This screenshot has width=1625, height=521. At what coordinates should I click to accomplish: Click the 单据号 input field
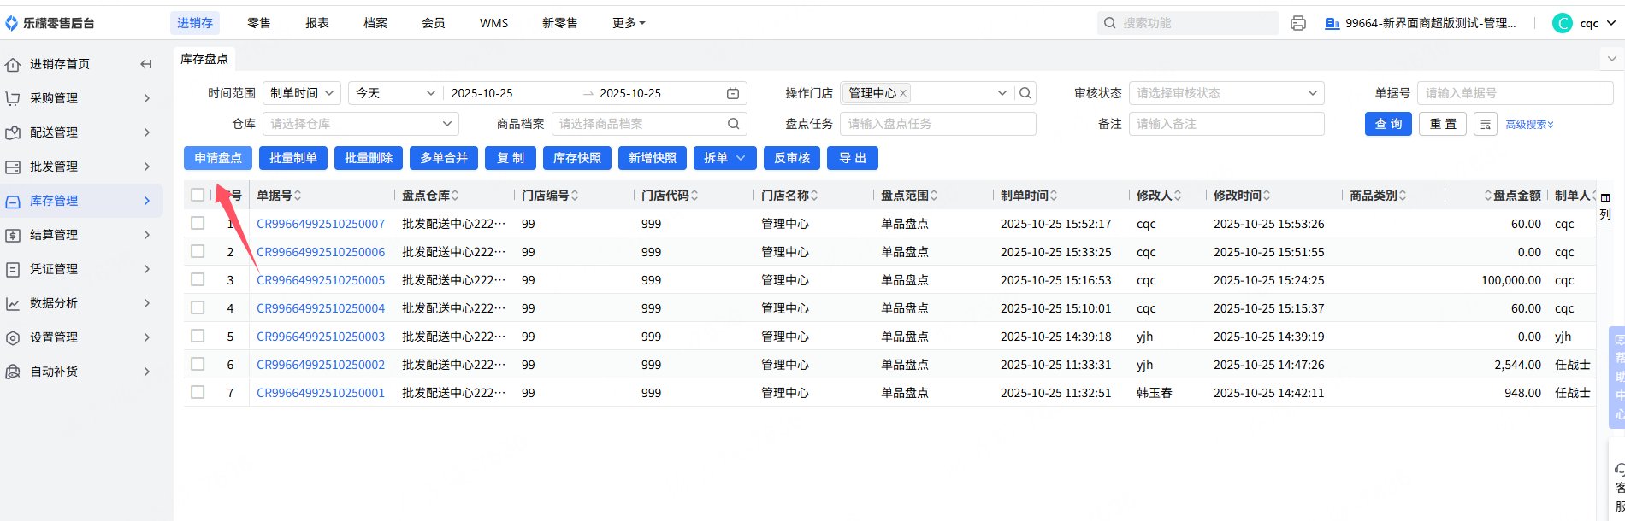point(1514,93)
